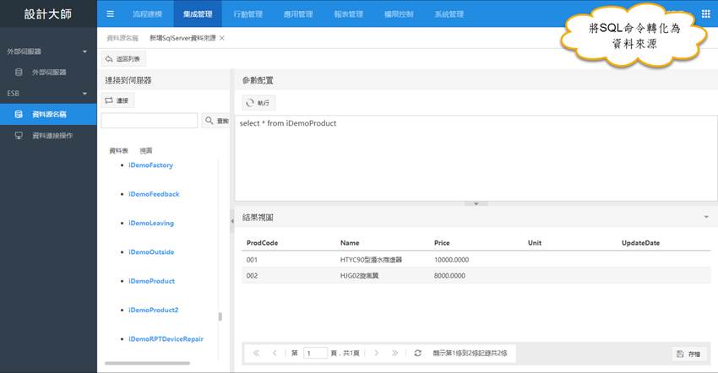Collapse the 結果視圖 panel arrow
This screenshot has height=373, width=718.
(706, 218)
